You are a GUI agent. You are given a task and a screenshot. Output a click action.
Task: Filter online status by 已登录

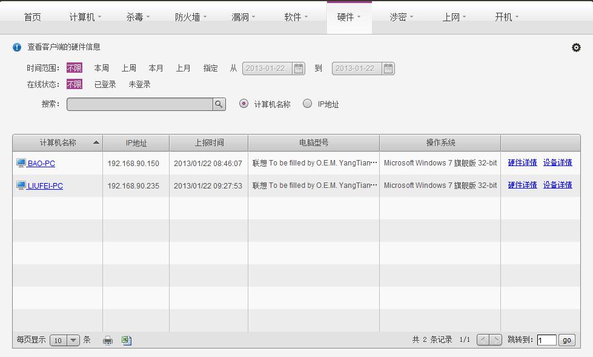[x=105, y=84]
